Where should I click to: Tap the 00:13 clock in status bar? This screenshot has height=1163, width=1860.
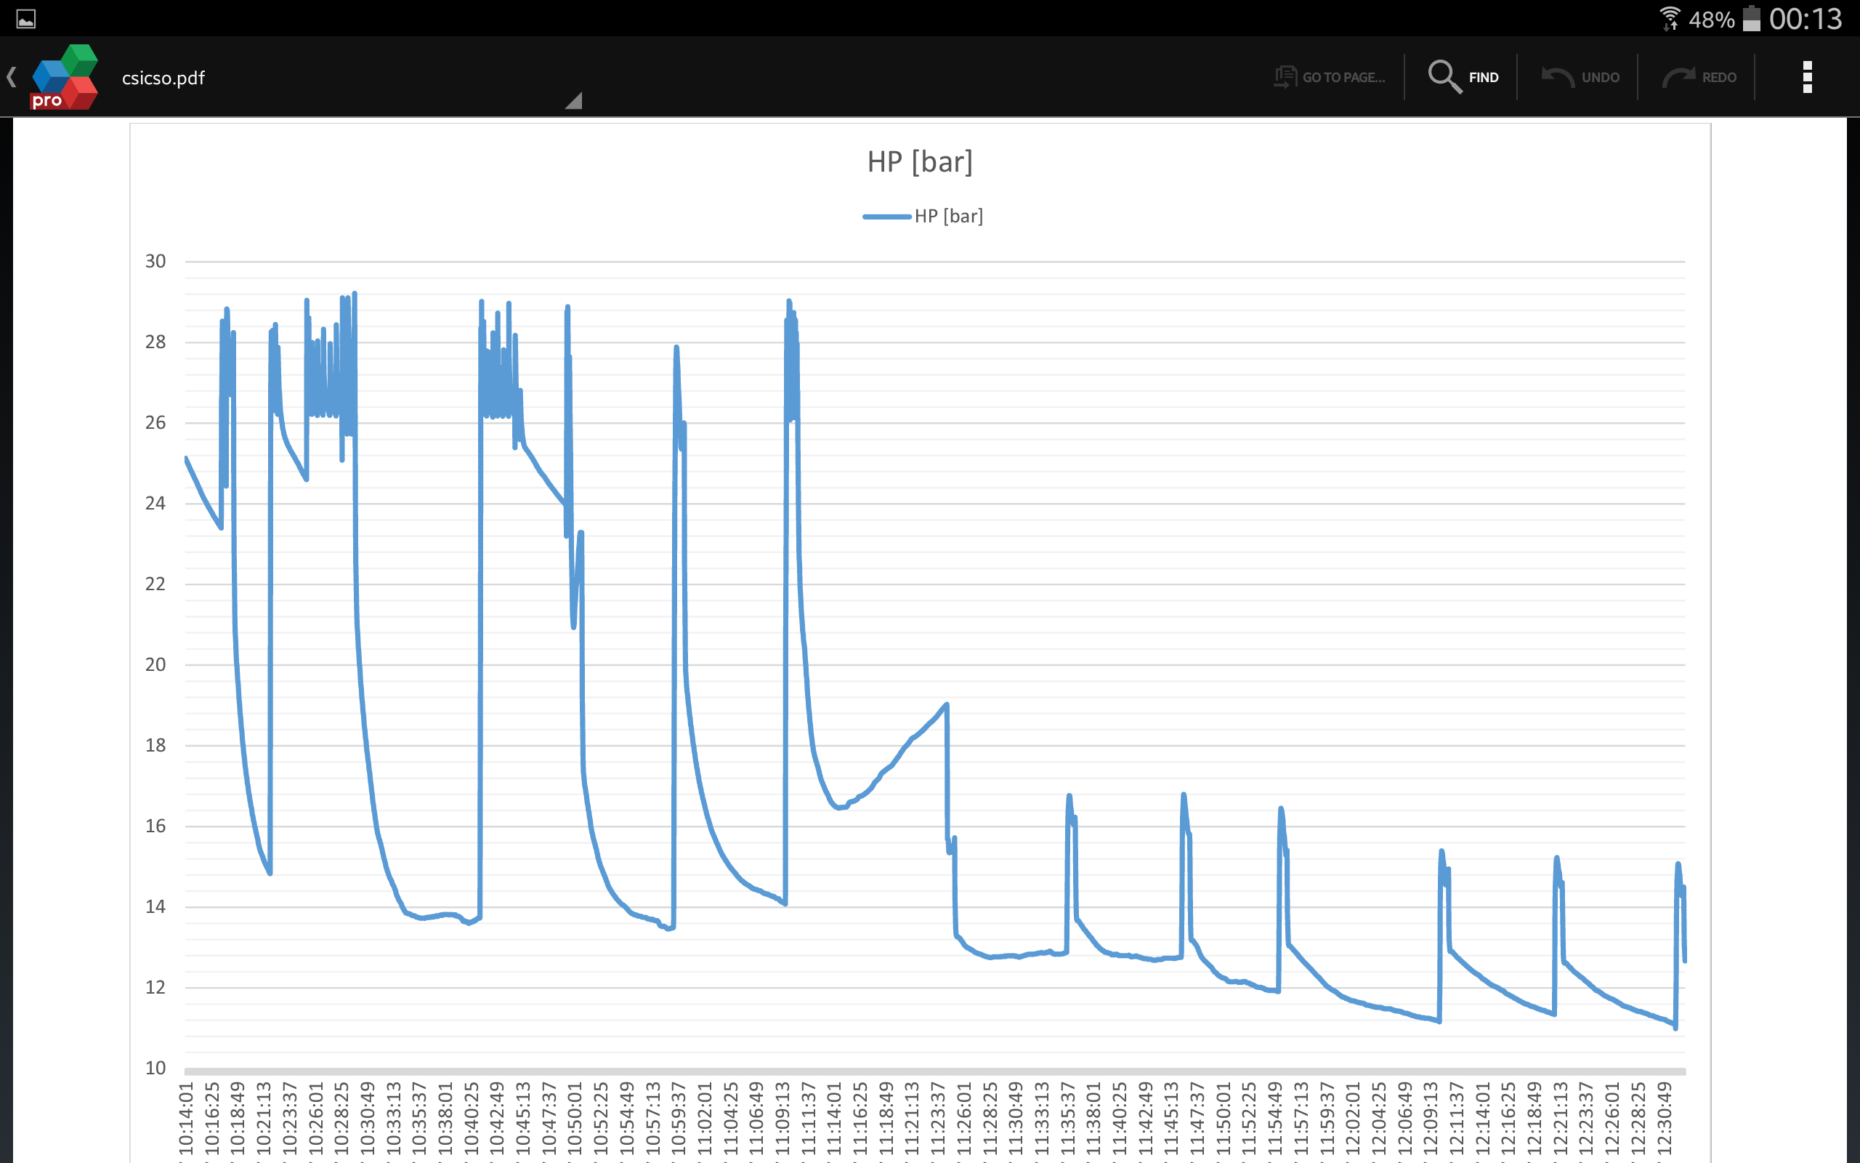point(1805,18)
